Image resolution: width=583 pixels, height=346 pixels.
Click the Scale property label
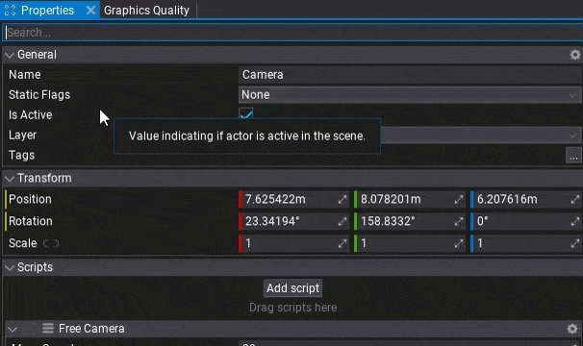click(23, 243)
